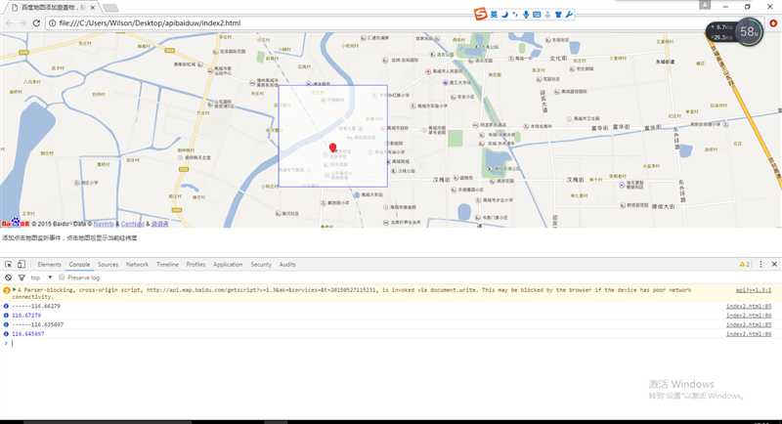Screen dimensions: 782x424
Task: Toggle the device toolbar icon
Action: point(21,264)
